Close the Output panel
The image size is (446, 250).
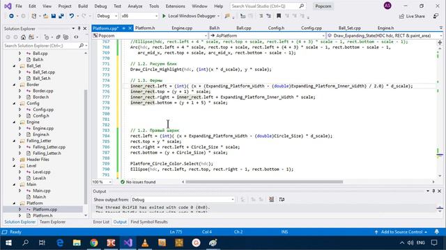tap(439, 192)
